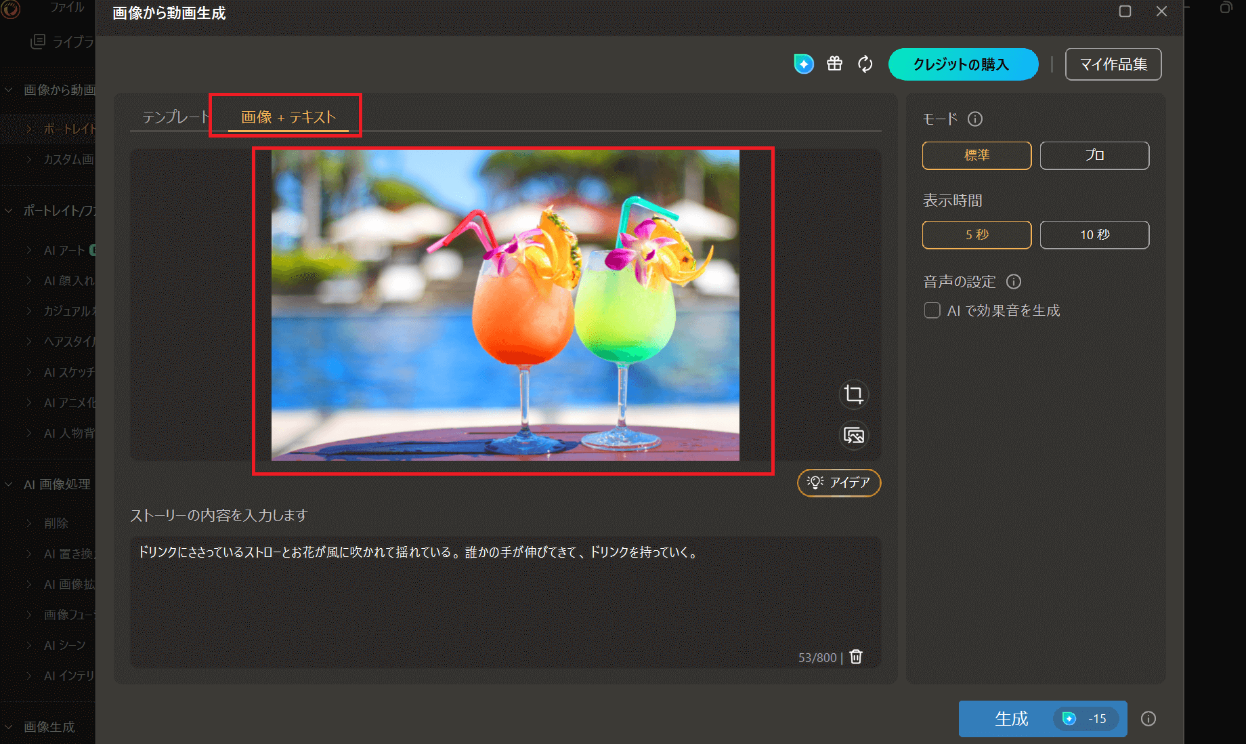Screen dimensions: 1246x744
Task: Click the gift rewards icon in the top toolbar
Action: [834, 64]
